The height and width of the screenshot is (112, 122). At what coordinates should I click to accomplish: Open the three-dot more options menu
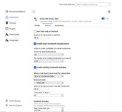pyautogui.click(x=108, y=18)
